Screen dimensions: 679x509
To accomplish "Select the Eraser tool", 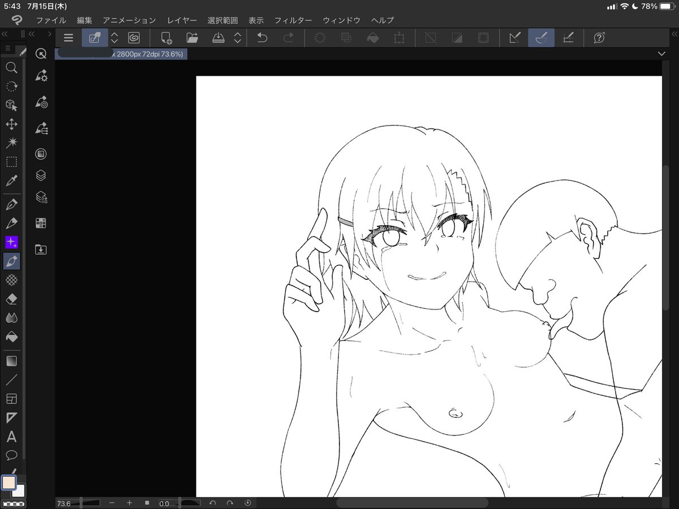I will 11,299.
